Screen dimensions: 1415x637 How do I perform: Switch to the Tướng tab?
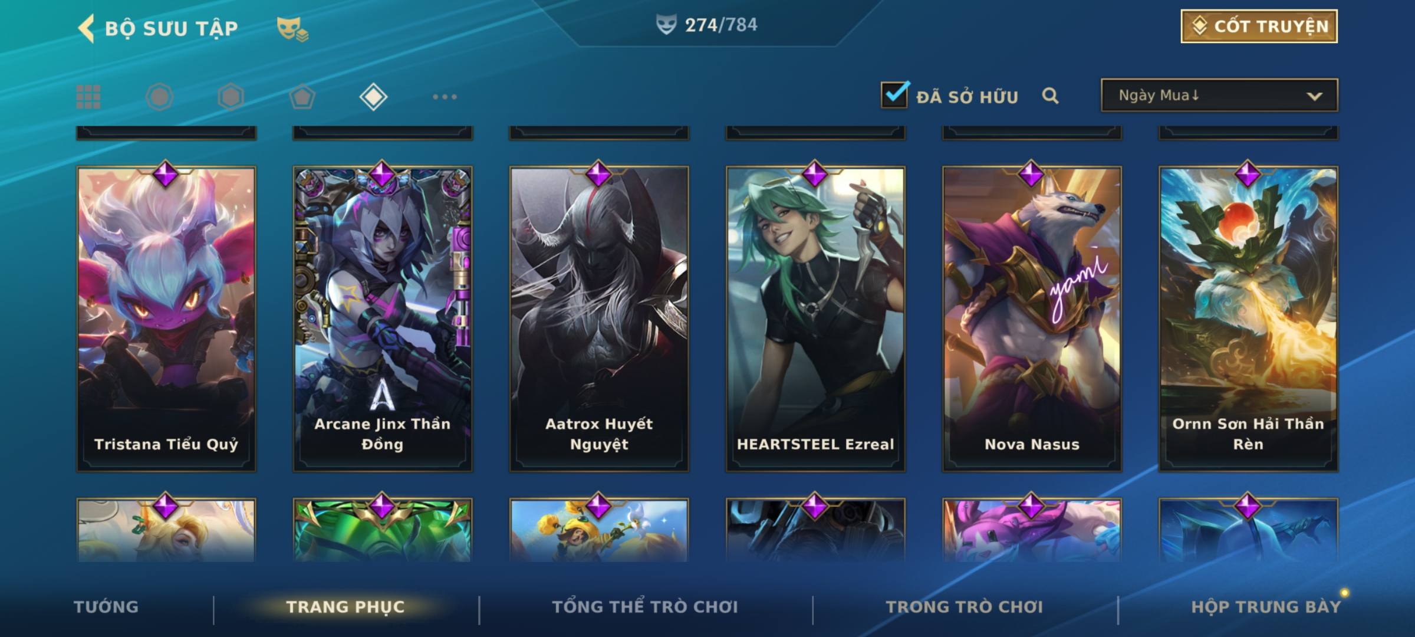(106, 607)
